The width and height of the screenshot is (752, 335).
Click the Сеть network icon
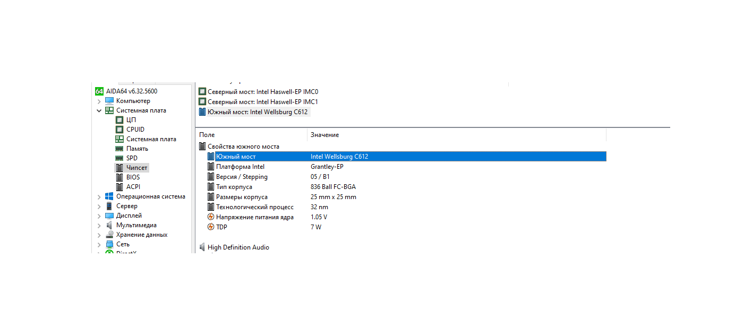tap(109, 244)
